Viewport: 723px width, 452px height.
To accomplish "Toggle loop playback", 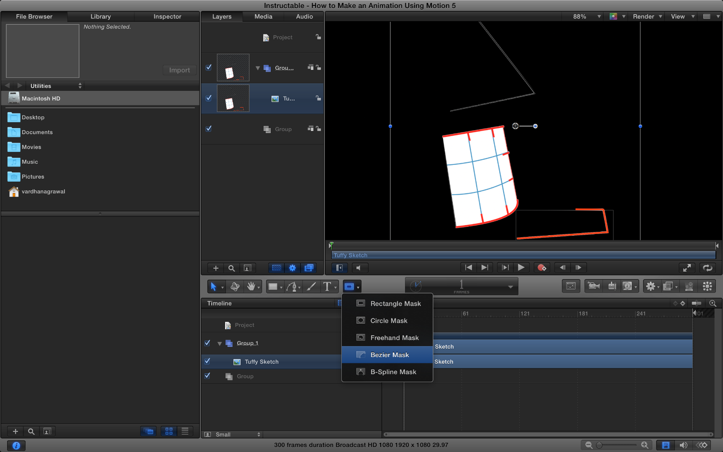I will 708,268.
